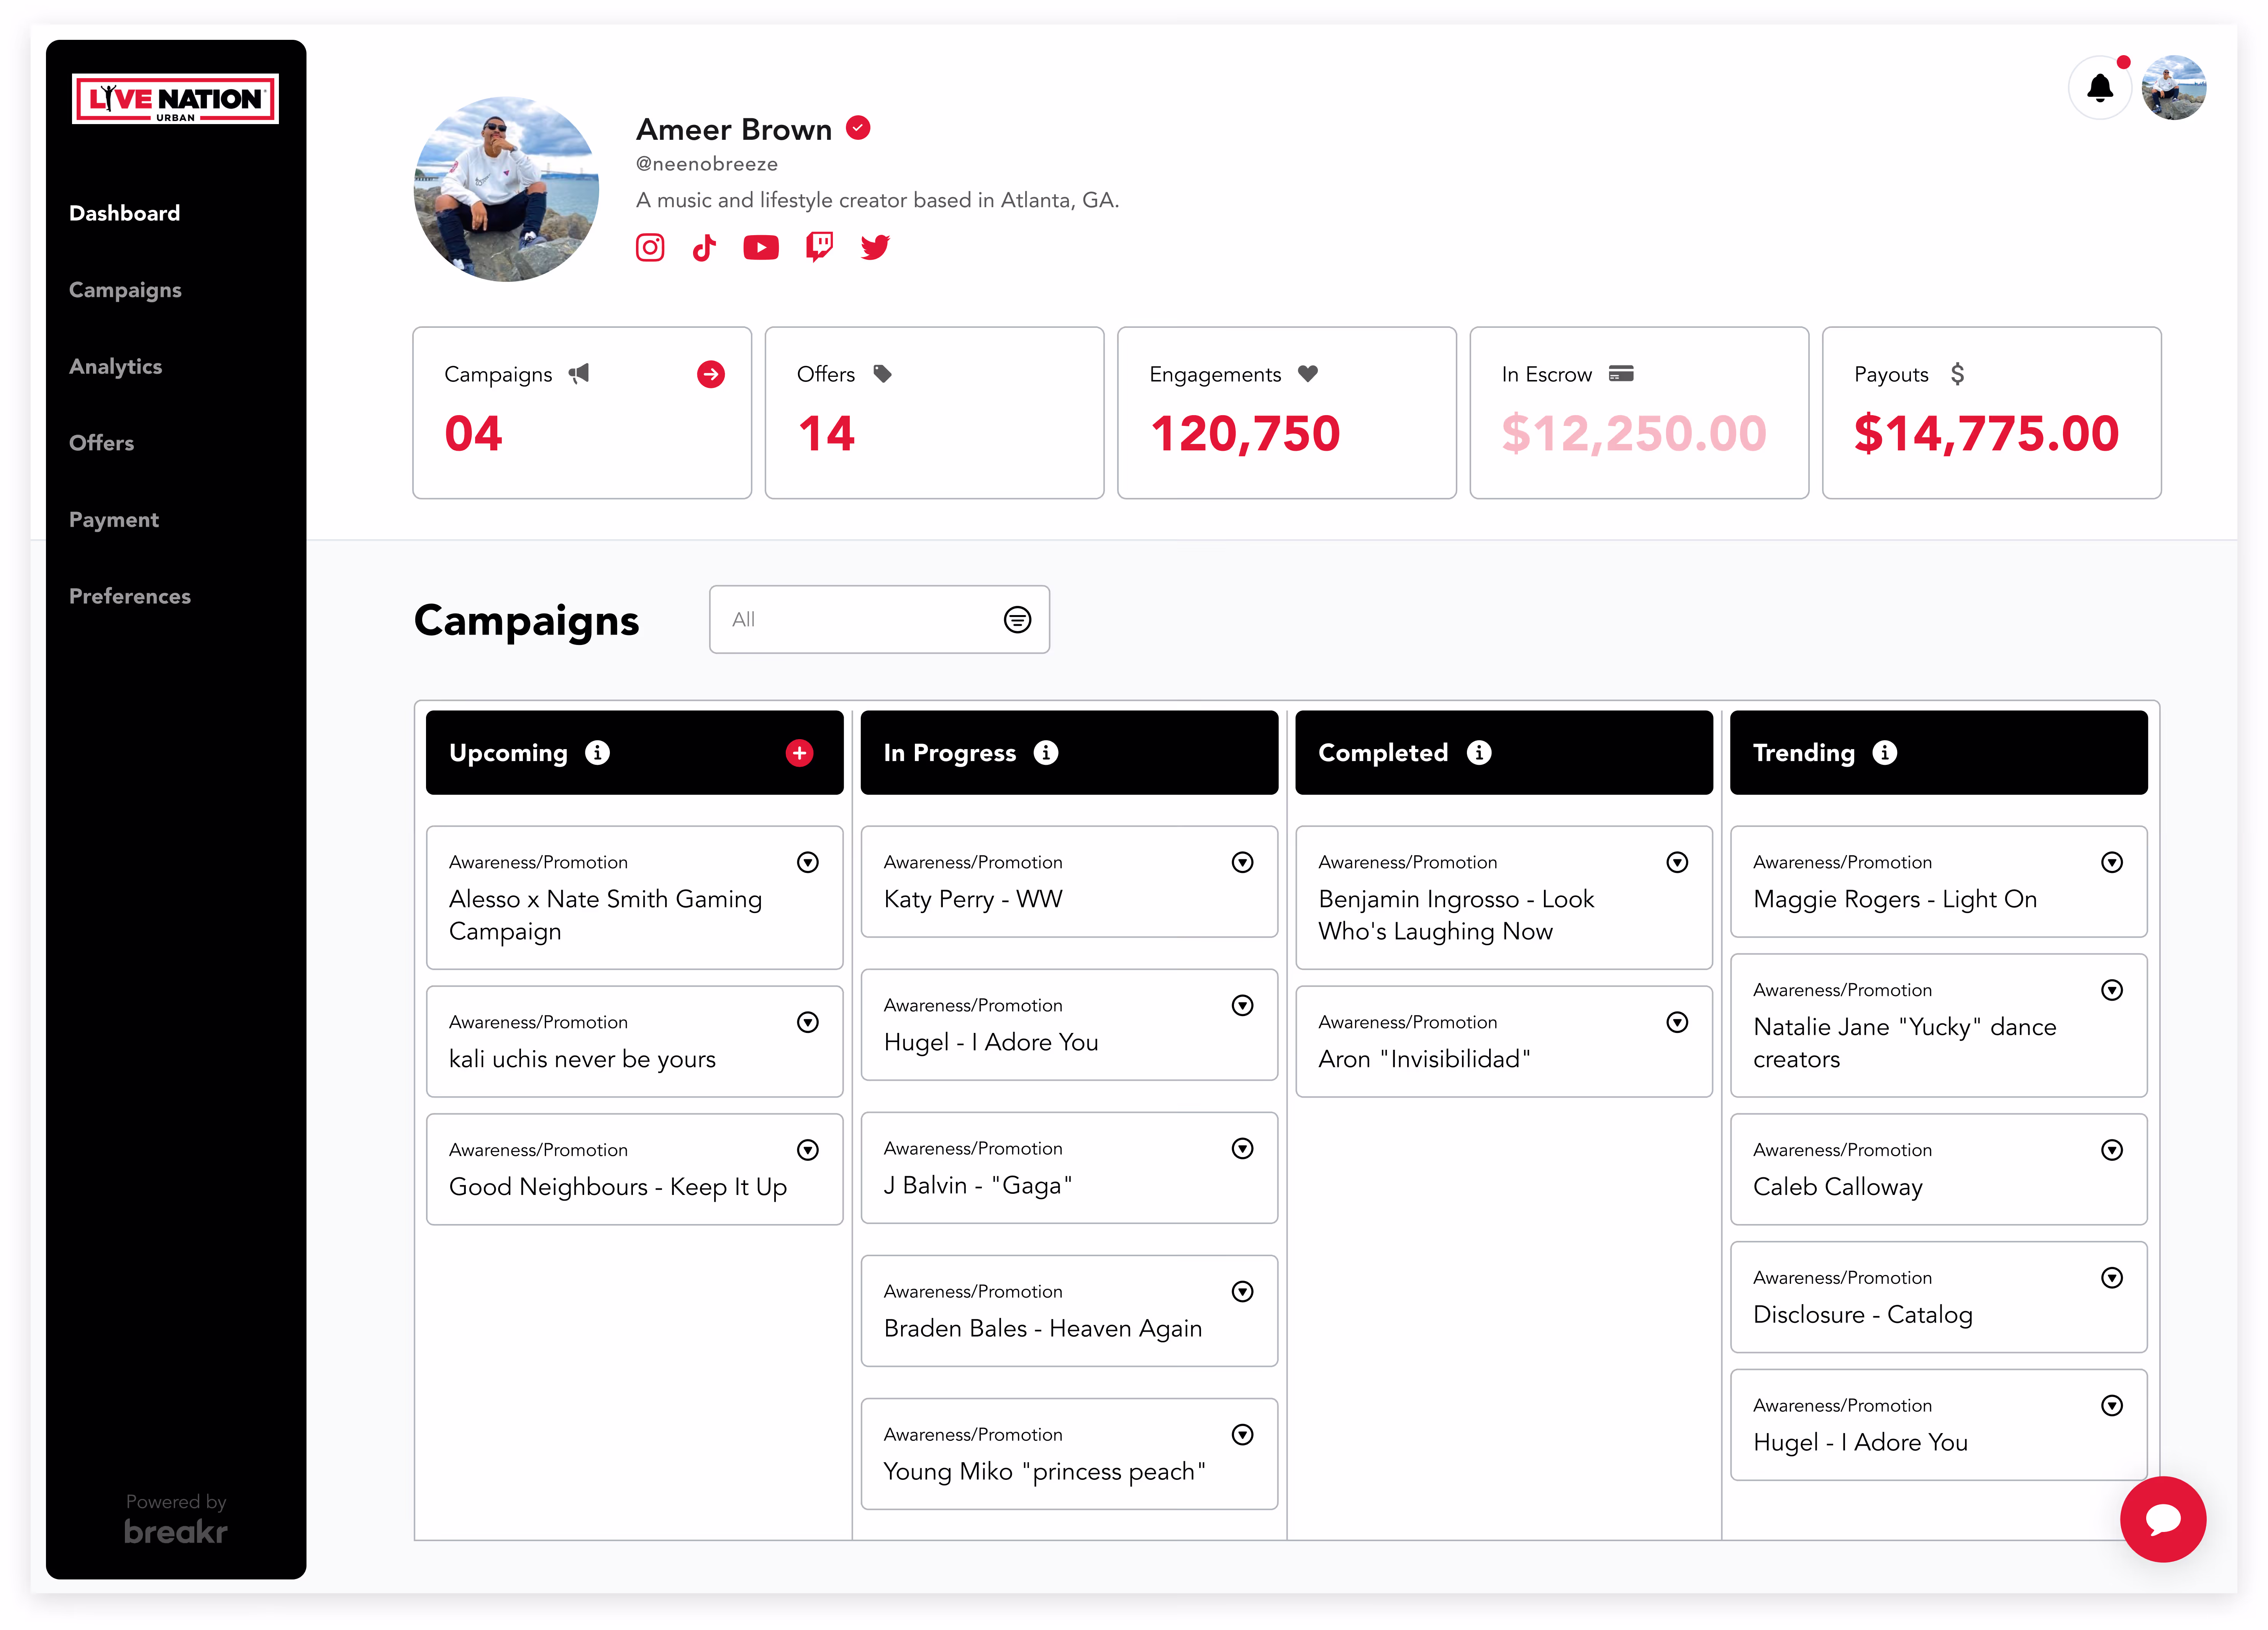Expand the kali uchis never be yours card

tap(808, 1022)
